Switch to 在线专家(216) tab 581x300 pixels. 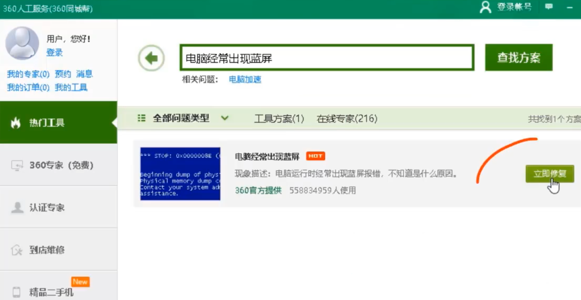pos(347,119)
